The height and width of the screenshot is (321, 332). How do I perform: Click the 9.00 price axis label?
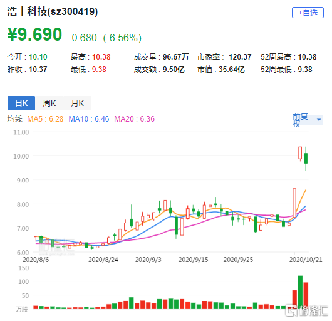point(23,181)
